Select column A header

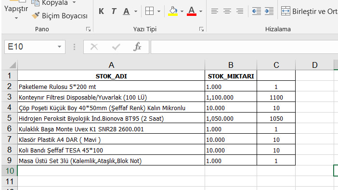111,65
